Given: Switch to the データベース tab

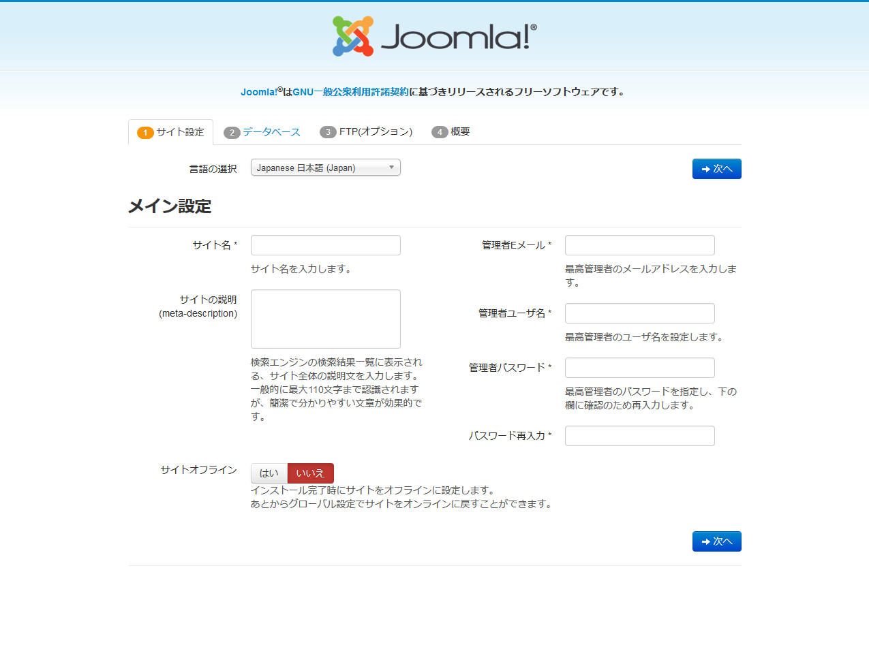Looking at the screenshot, I should [262, 132].
